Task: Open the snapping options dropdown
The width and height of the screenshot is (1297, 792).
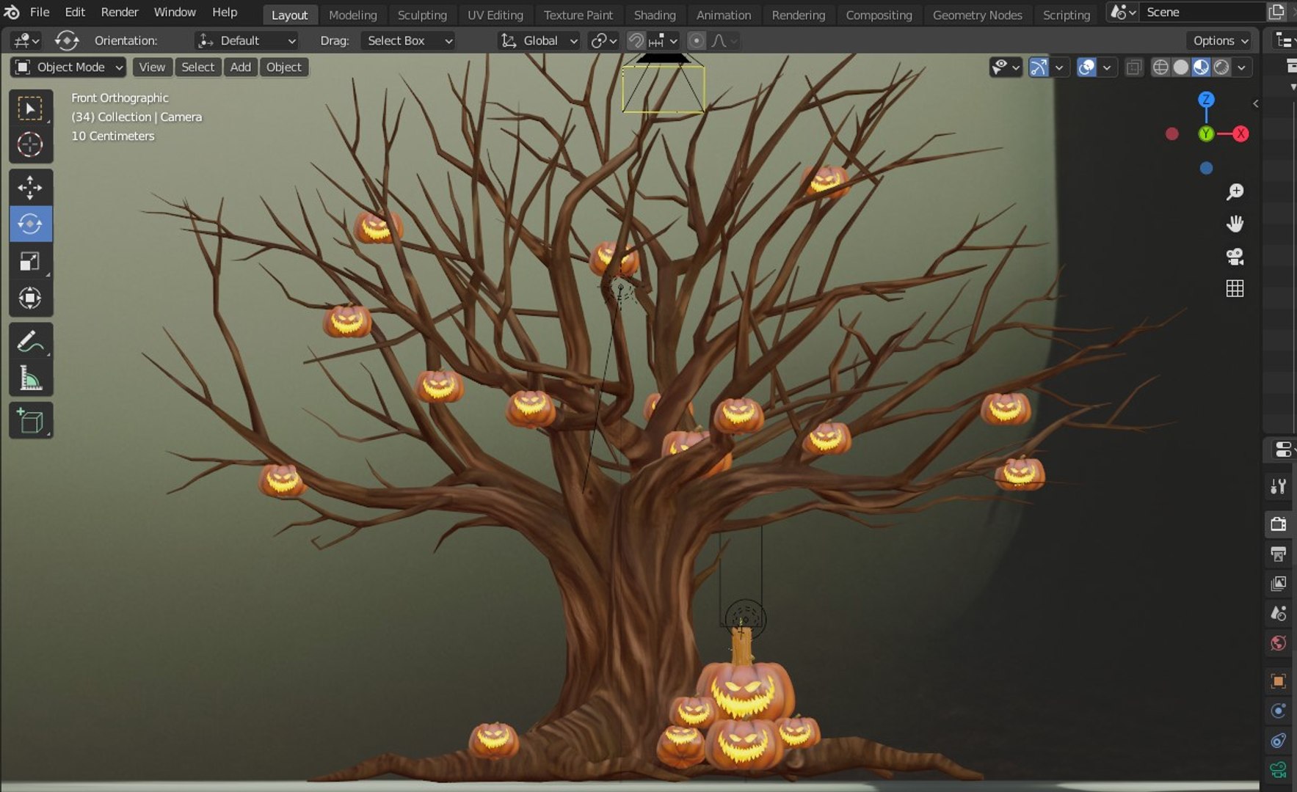Action: (663, 41)
